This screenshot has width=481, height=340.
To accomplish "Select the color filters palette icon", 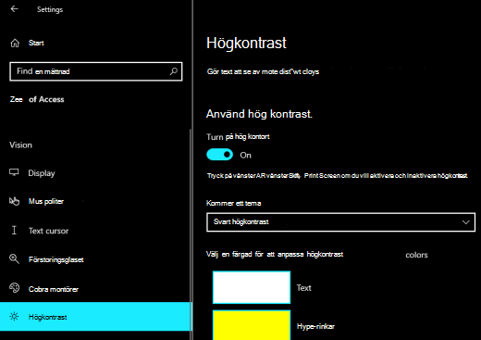I will pyautogui.click(x=14, y=288).
